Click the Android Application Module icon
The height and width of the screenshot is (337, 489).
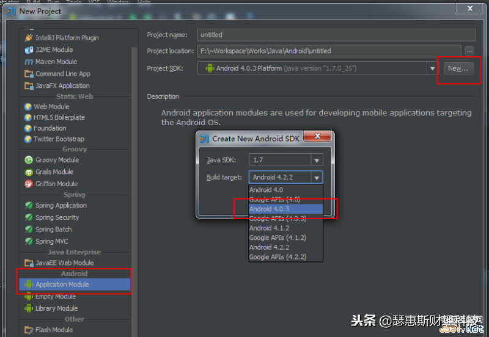(x=29, y=284)
